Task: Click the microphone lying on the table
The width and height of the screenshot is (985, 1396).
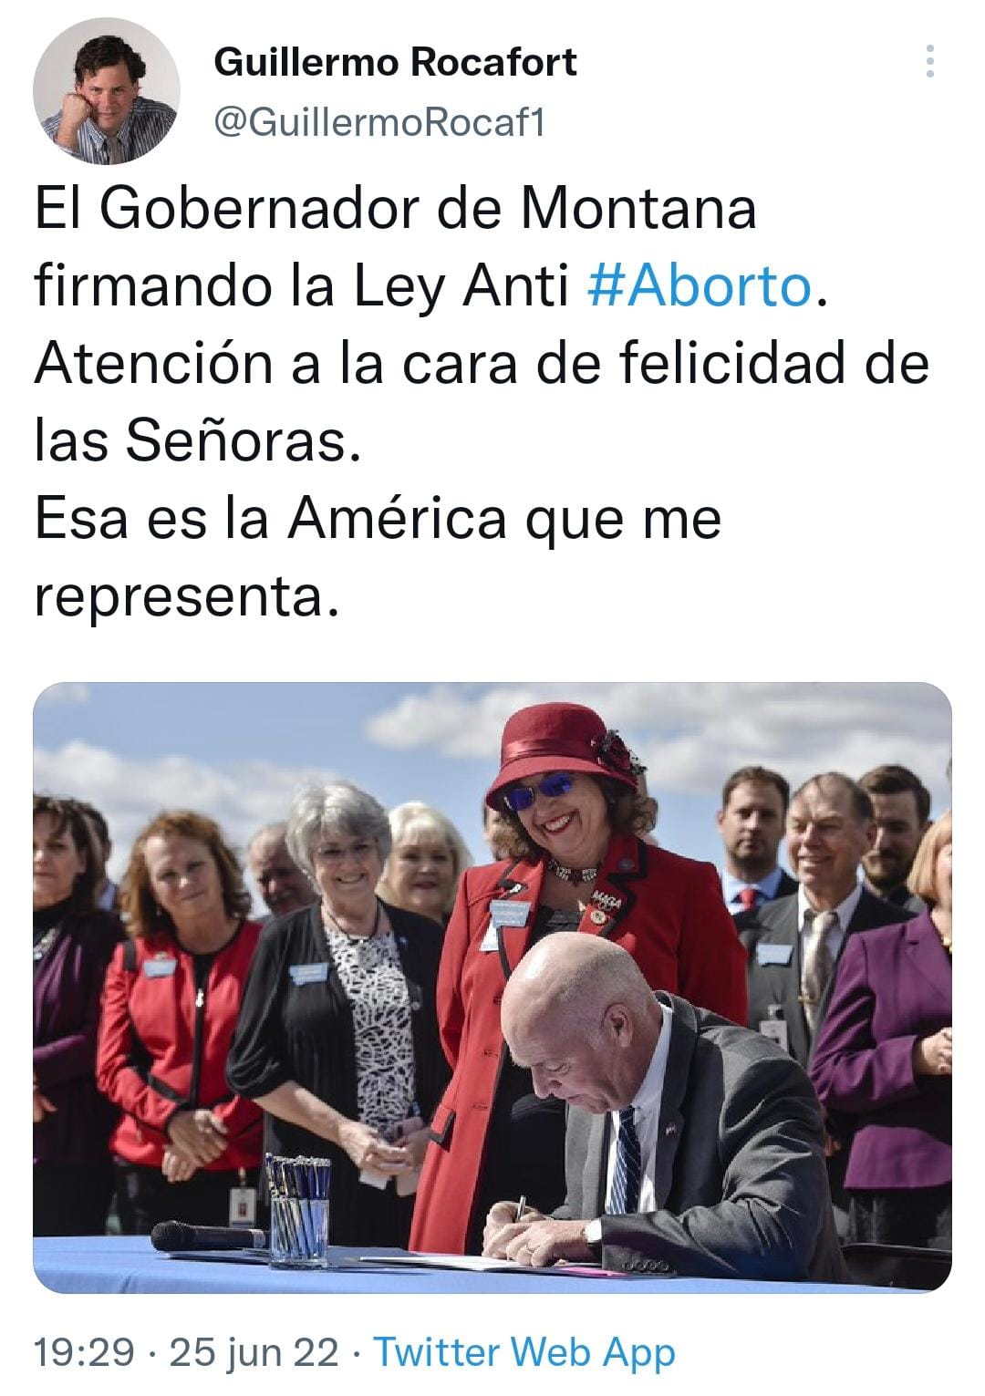Action: pyautogui.click(x=206, y=1237)
